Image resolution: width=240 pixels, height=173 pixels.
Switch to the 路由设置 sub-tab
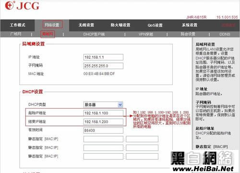[188, 34]
